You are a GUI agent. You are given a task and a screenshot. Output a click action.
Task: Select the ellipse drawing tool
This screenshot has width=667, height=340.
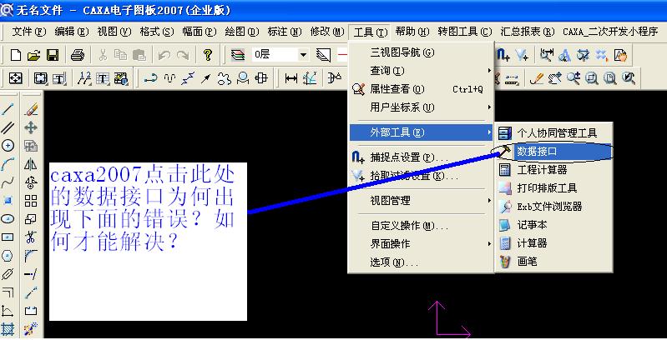(8, 219)
